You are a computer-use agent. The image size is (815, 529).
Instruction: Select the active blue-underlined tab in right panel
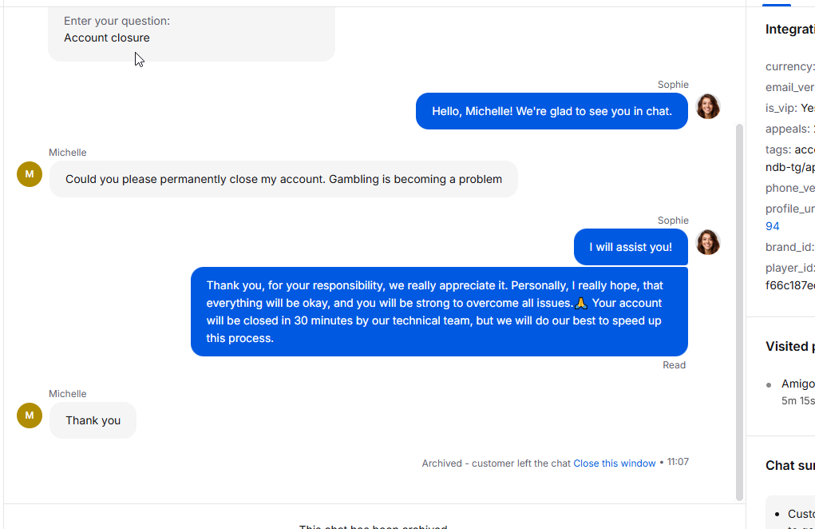(x=777, y=4)
